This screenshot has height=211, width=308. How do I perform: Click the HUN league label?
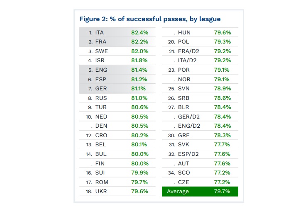tap(184, 32)
